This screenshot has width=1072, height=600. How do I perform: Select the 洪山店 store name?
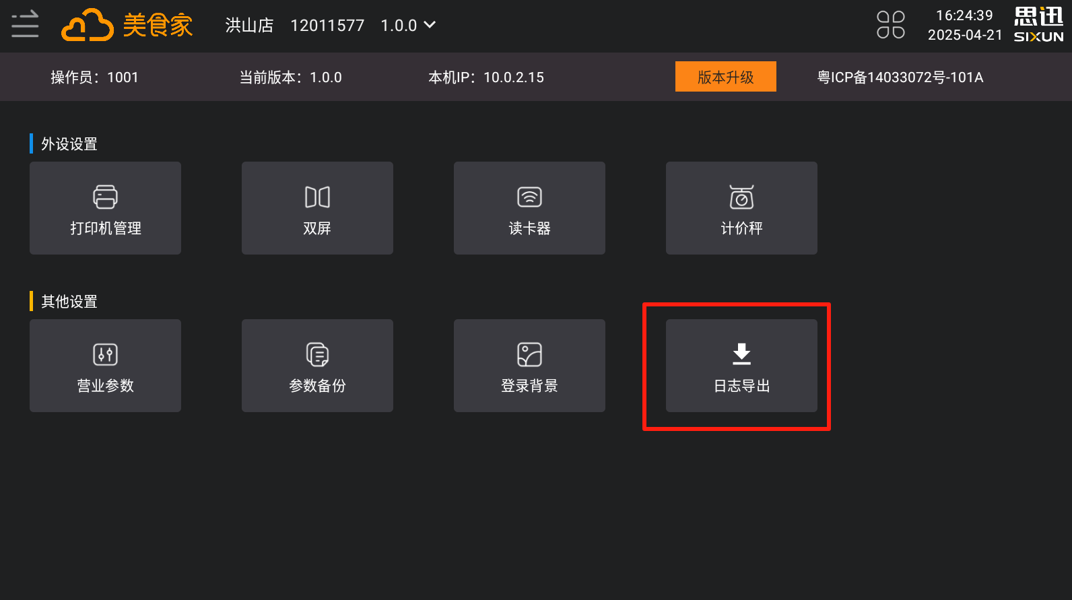point(249,26)
